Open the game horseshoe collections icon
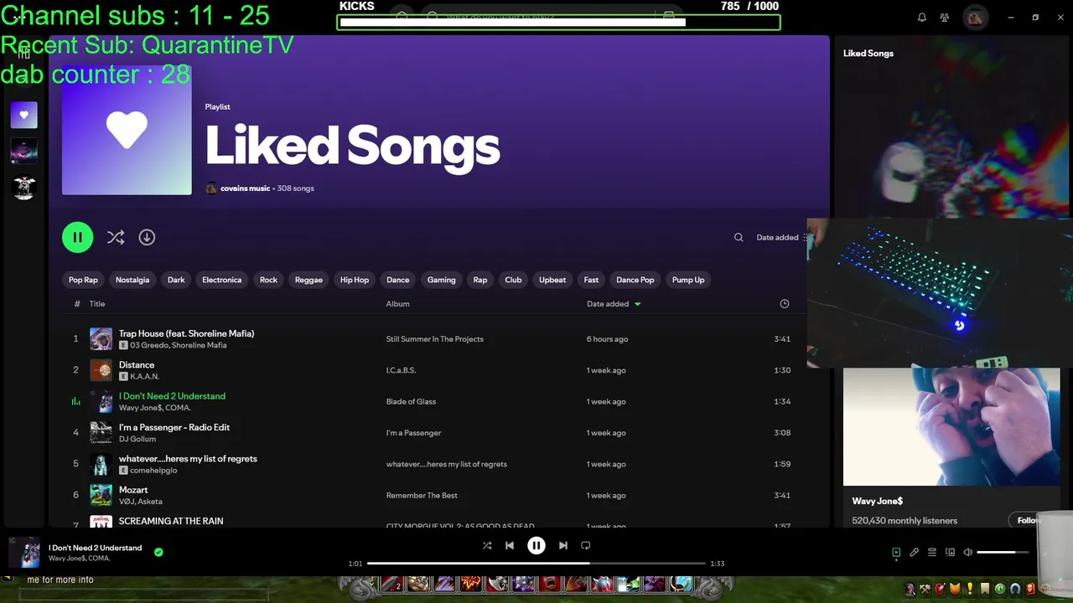 coord(1015,589)
